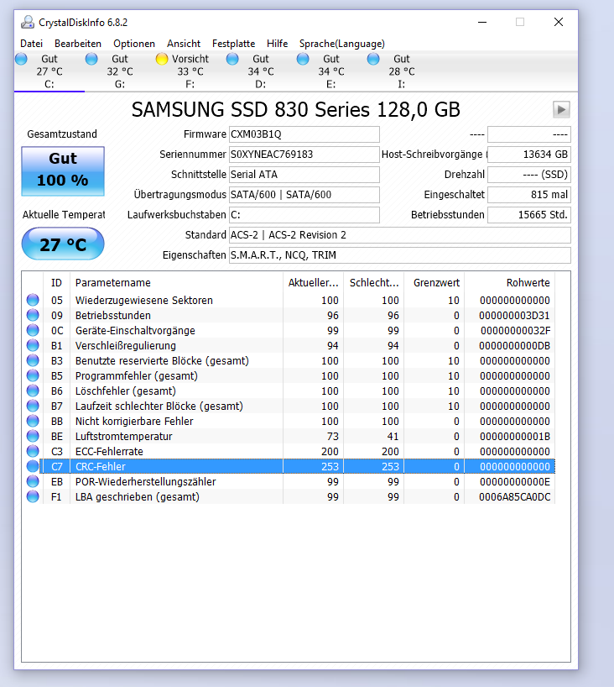Screen dimensions: 614x687
Task: Click the Gut 100 % health status button
Action: 63,171
